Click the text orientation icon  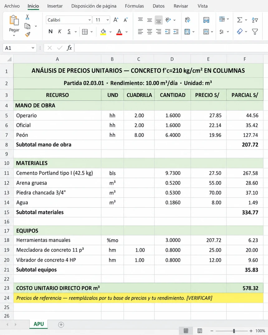tap(168, 20)
